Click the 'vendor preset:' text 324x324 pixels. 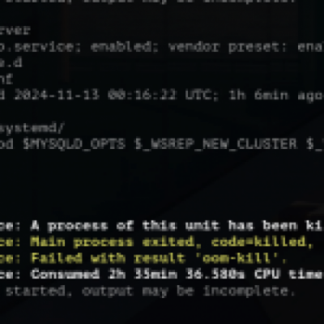tap(220, 47)
